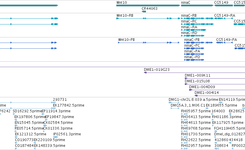Select the IP02561.3prime EST
This screenshot has height=150, width=245.
coord(67,134)
